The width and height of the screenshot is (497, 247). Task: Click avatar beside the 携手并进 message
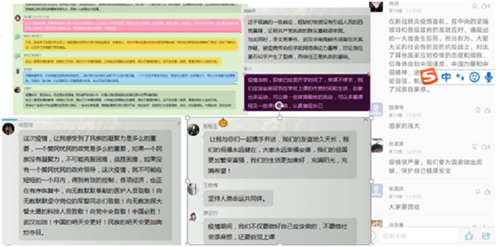coord(194,130)
